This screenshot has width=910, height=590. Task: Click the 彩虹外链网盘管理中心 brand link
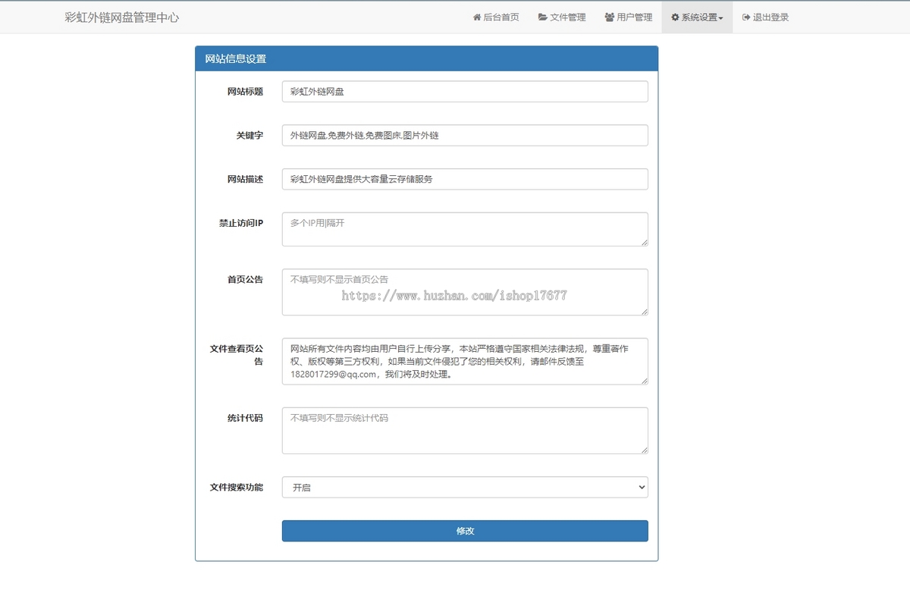(x=122, y=17)
